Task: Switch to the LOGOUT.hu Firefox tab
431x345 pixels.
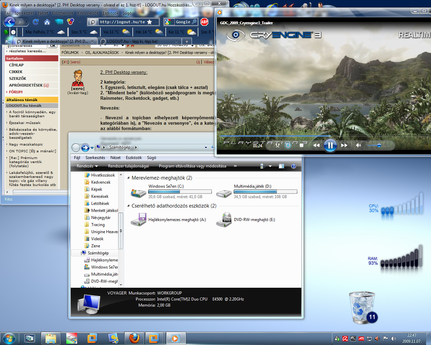Action: tap(139, 41)
